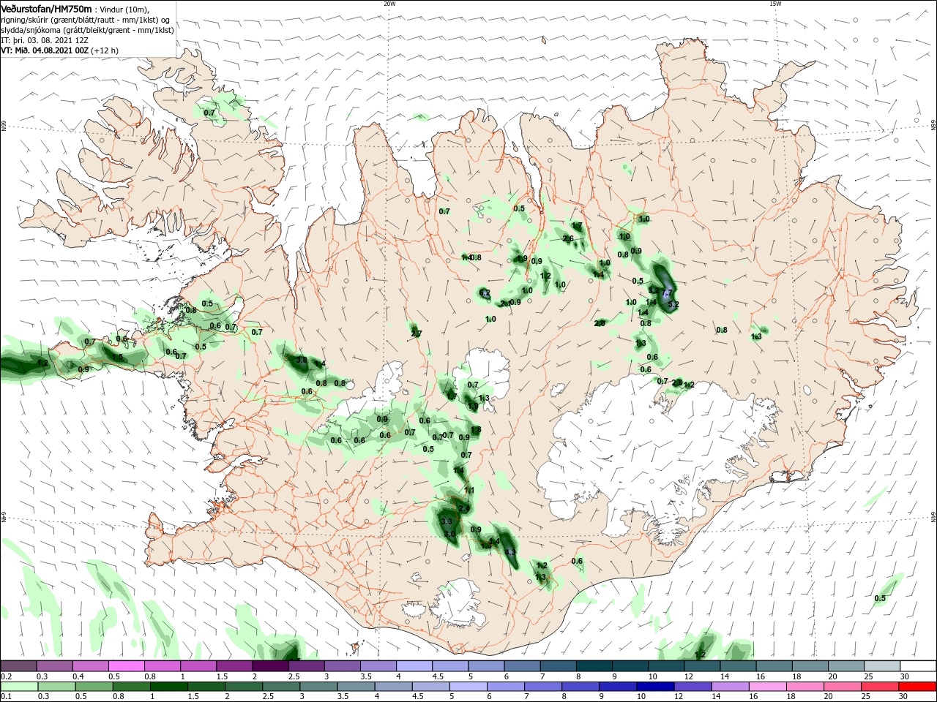Click the 1.8 precipitation value on the map

(x=476, y=430)
